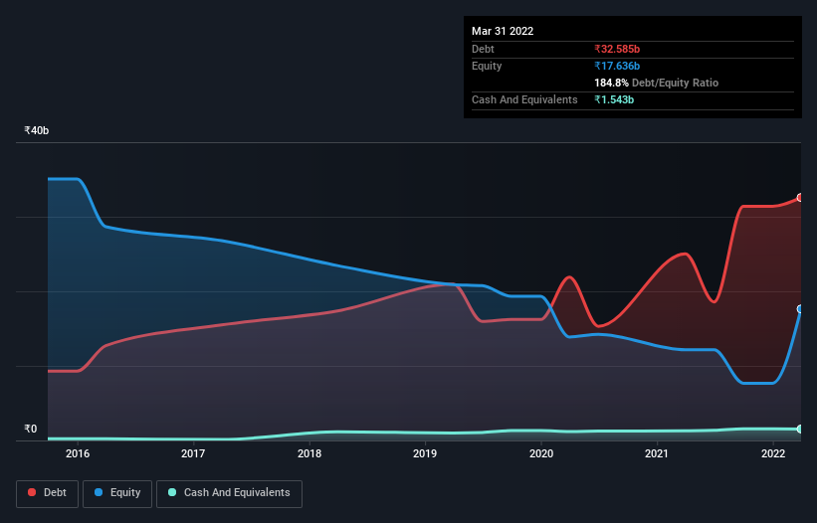Image resolution: width=817 pixels, height=523 pixels.
Task: Click the red Debt legend dot
Action: point(32,492)
